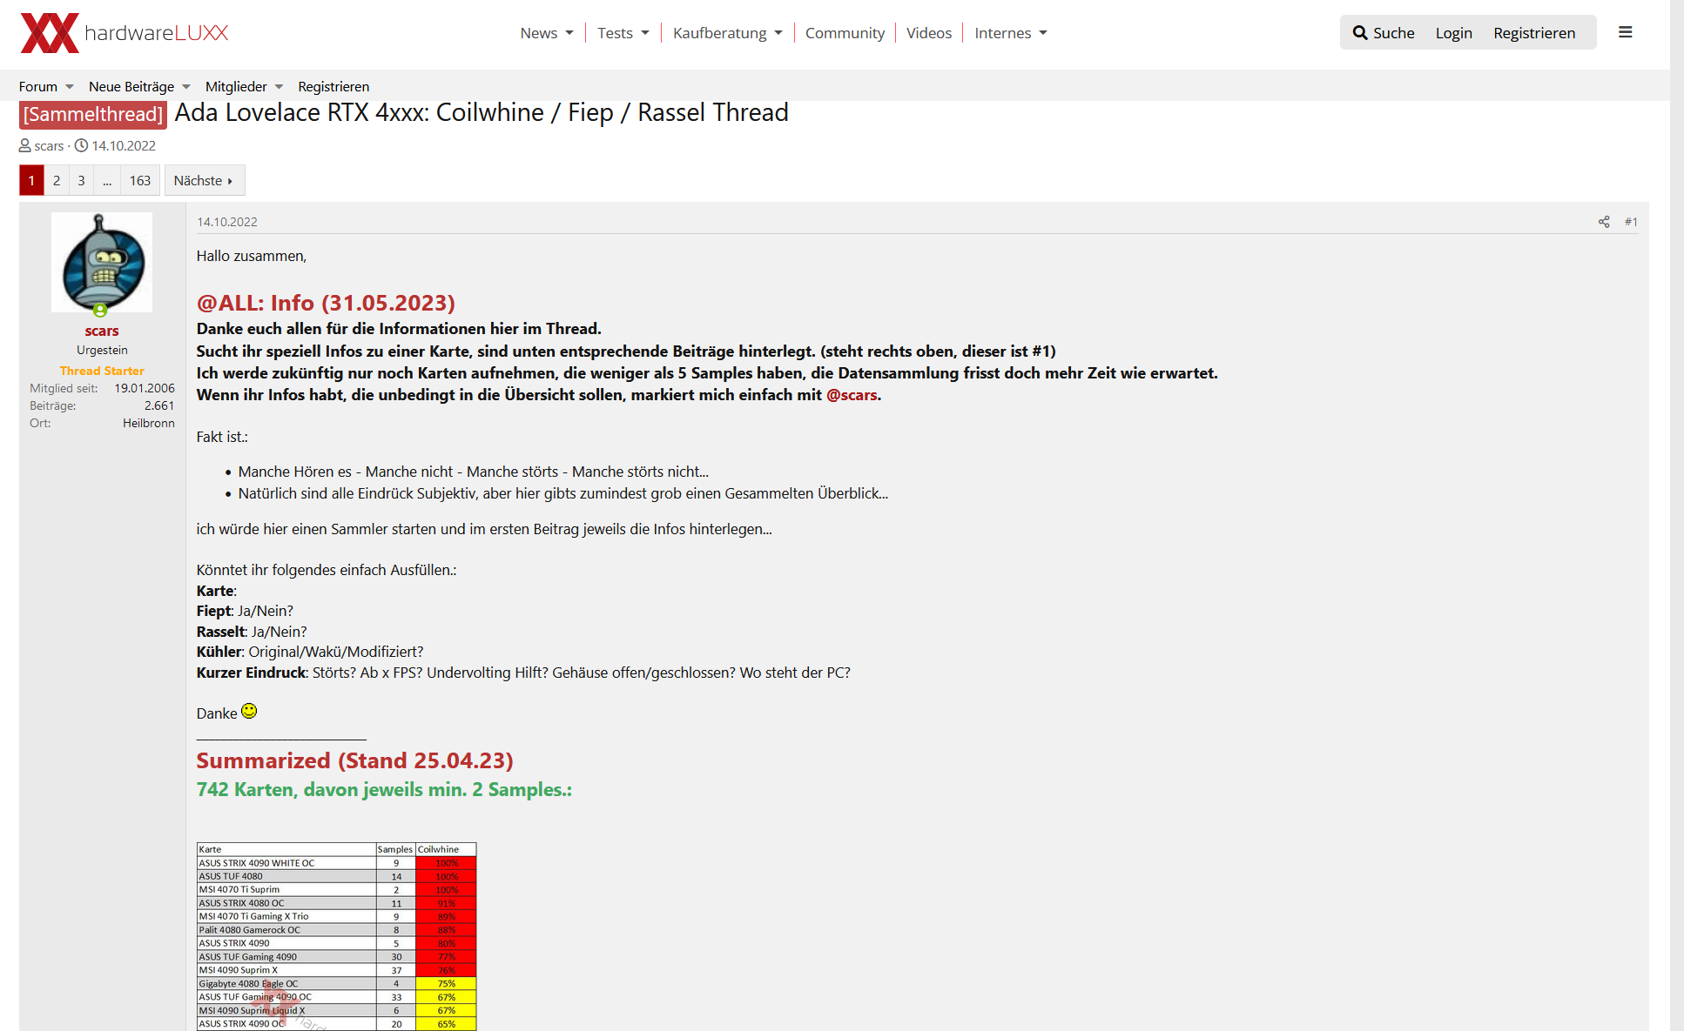Click the #1 post number link

(x=1631, y=222)
